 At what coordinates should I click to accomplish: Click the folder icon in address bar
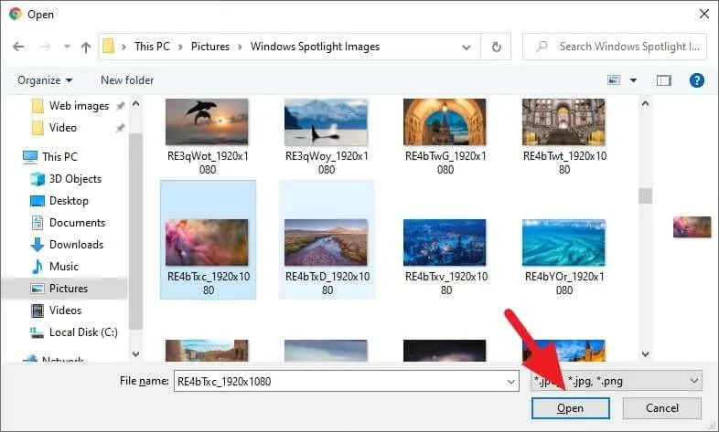[108, 47]
